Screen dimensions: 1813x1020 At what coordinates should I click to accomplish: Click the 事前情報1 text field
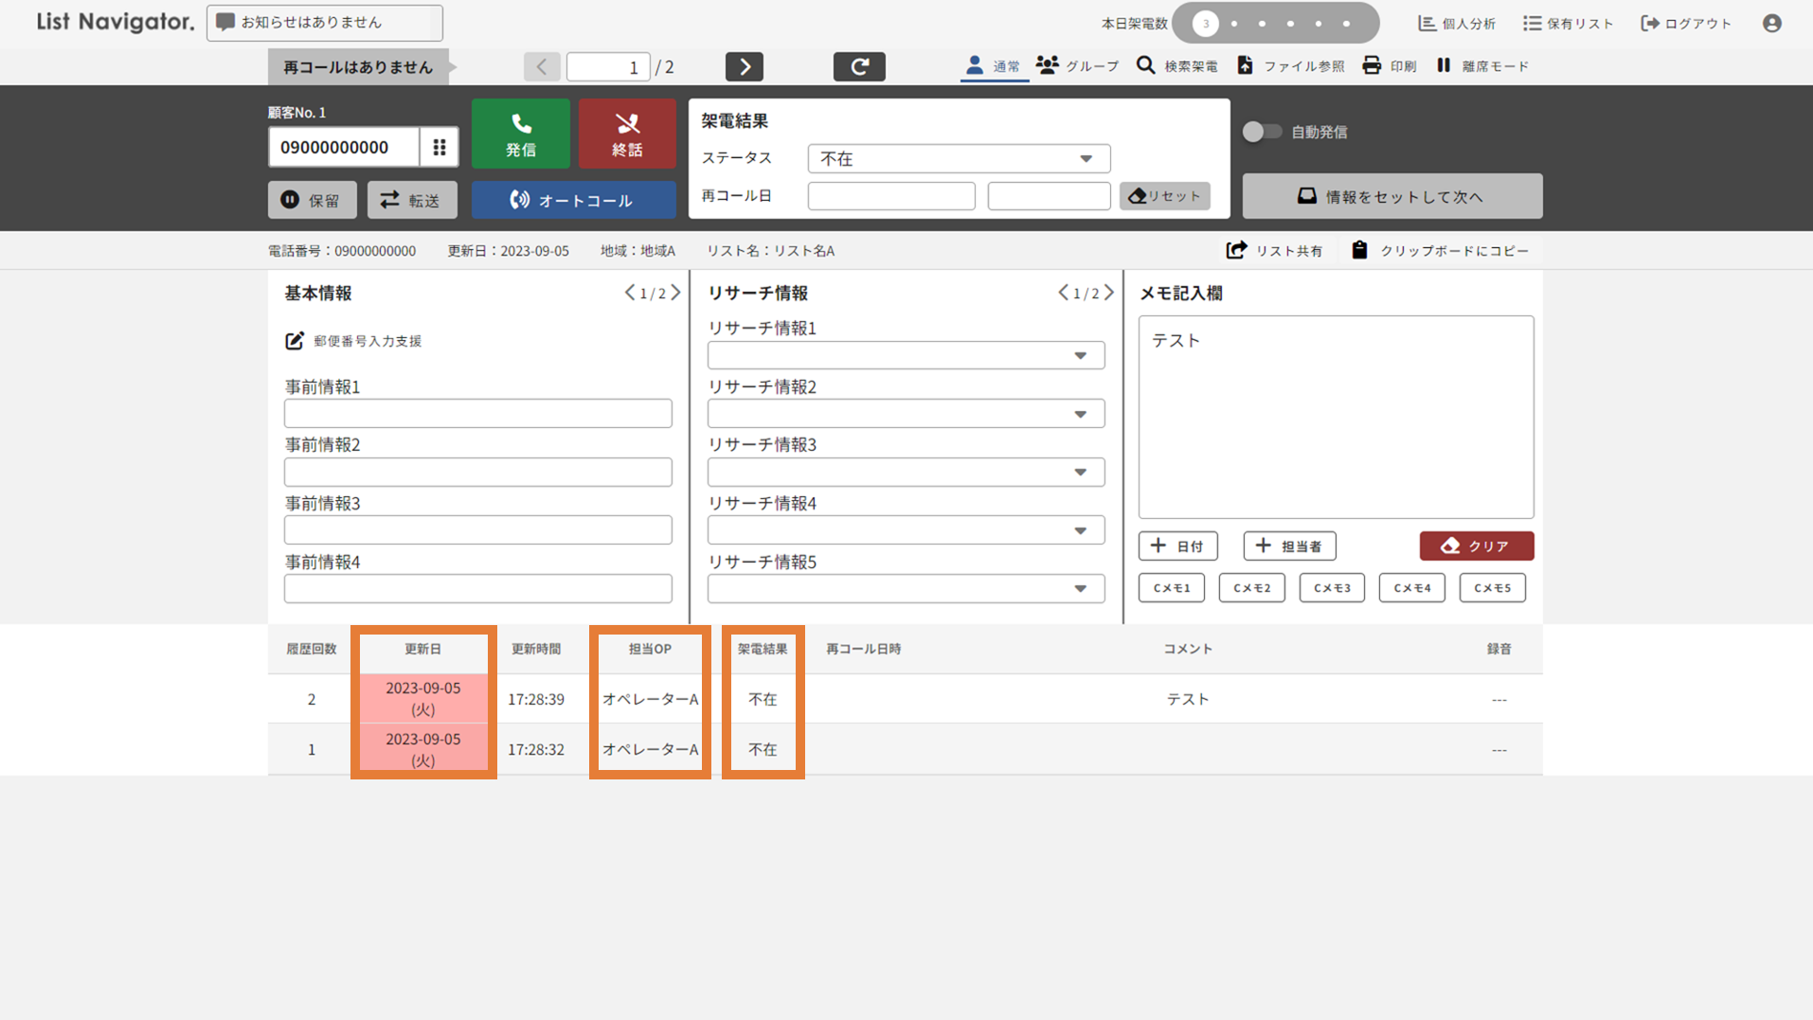coord(477,414)
